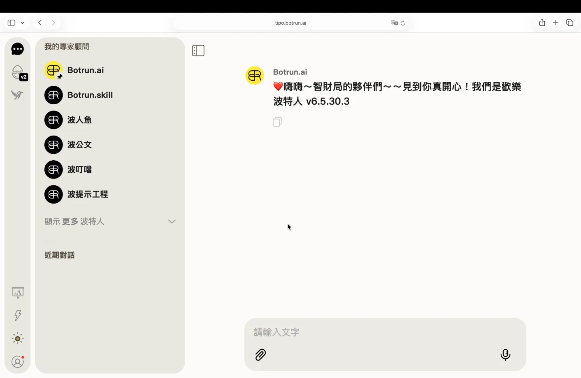Click the 近期對話 heading

(x=60, y=255)
